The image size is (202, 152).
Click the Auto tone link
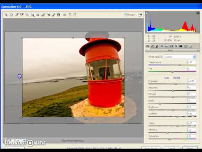[x=167, y=78]
